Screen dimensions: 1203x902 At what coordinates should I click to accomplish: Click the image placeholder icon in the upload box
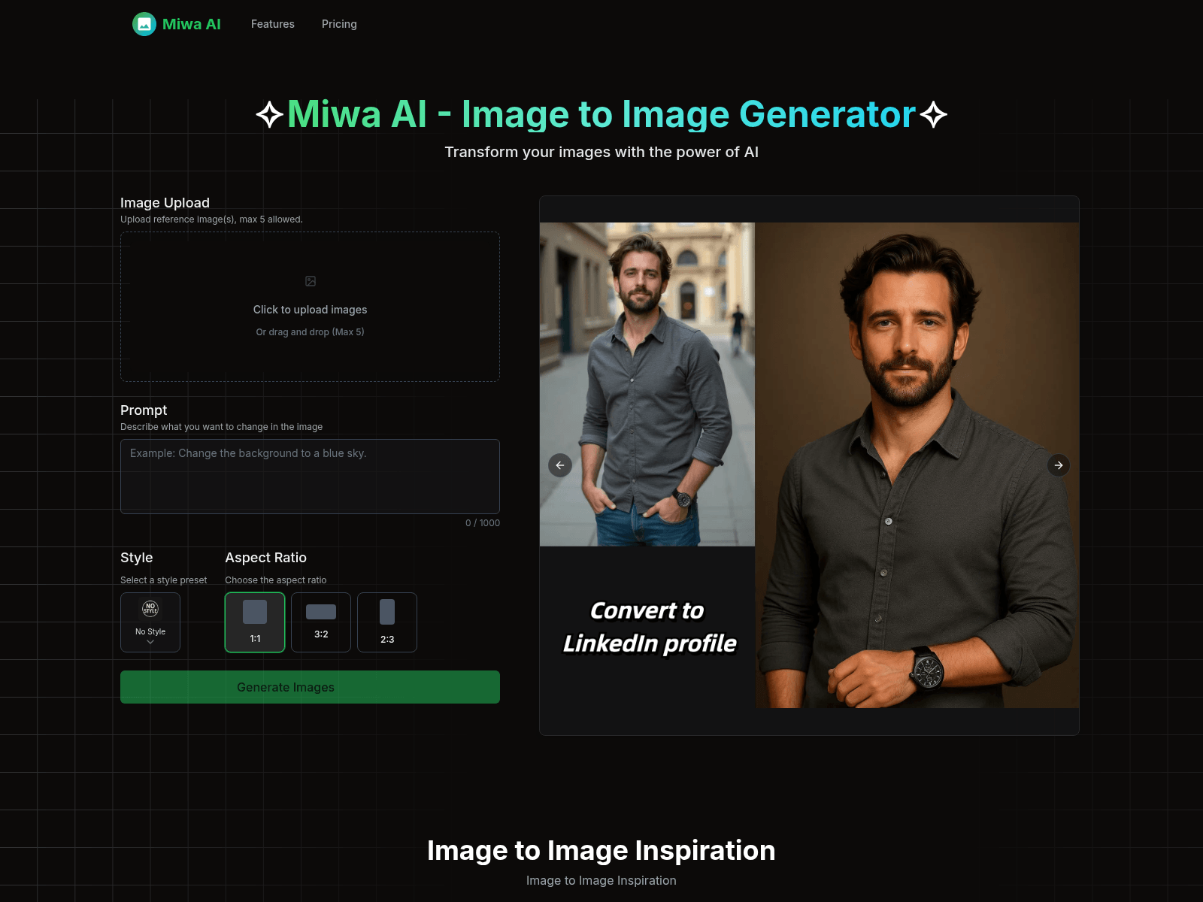coord(310,280)
